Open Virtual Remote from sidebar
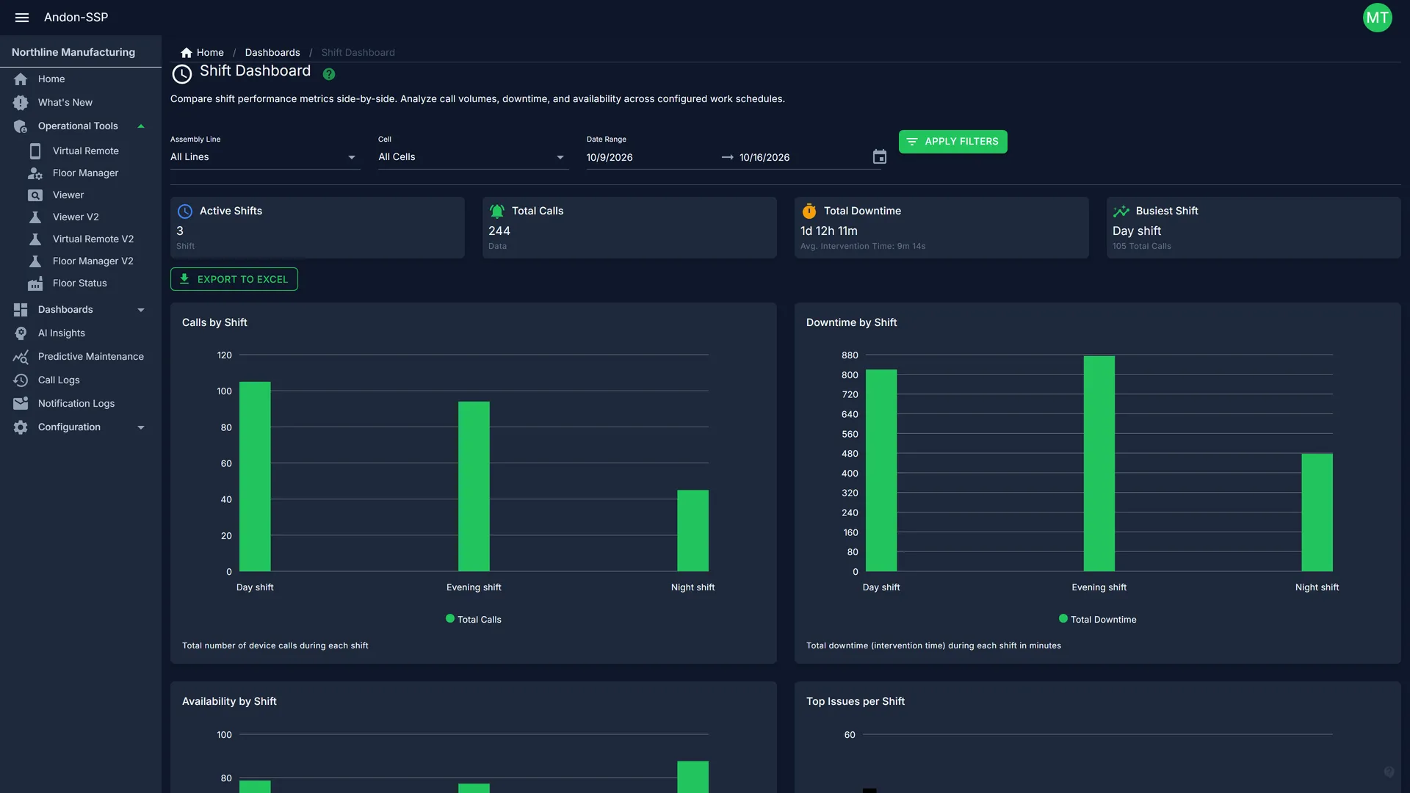The height and width of the screenshot is (793, 1410). click(86, 151)
